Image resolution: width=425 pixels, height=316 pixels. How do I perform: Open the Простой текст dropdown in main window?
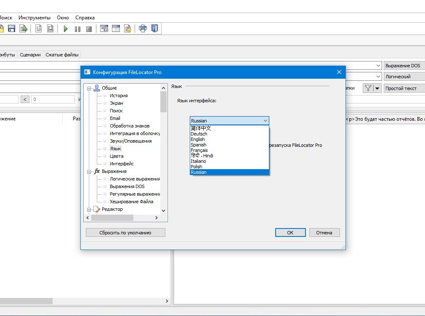[x=404, y=88]
